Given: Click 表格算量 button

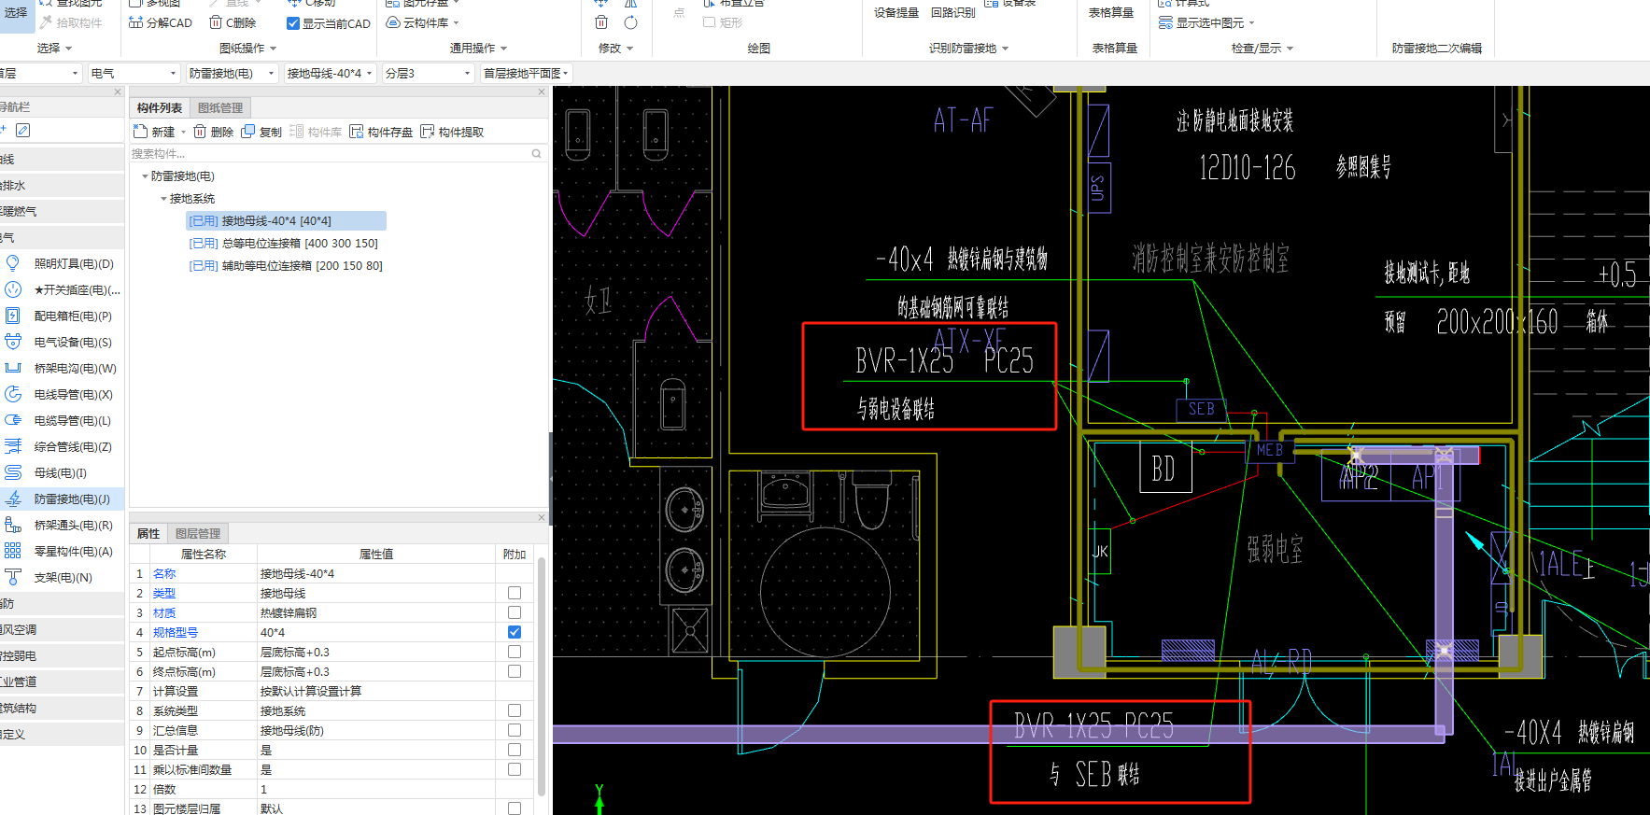Looking at the screenshot, I should [1111, 13].
